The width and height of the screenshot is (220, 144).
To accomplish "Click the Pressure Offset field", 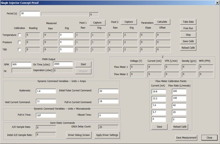I will [163, 42].
